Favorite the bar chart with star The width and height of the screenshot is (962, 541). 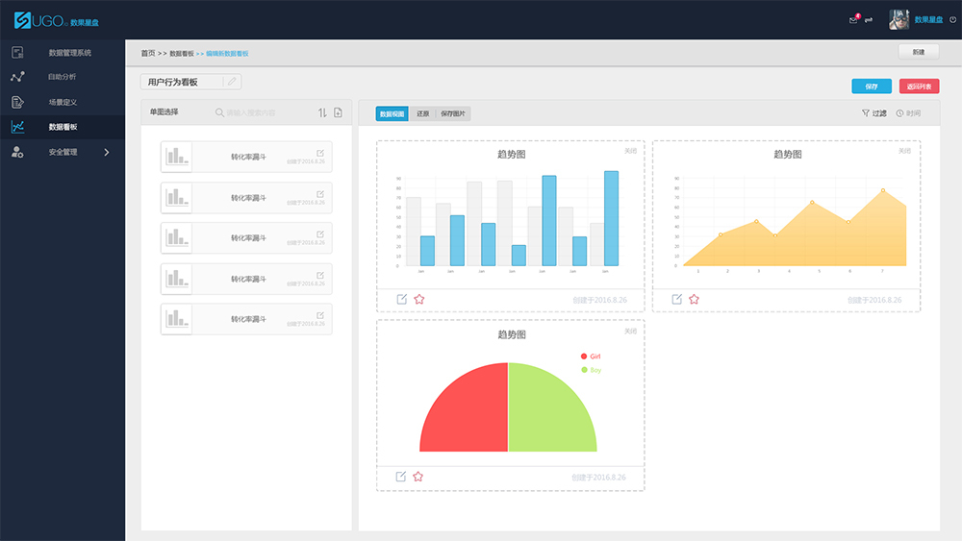(419, 299)
